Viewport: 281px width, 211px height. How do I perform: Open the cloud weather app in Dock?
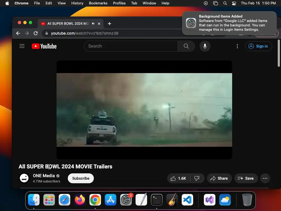[225, 200]
